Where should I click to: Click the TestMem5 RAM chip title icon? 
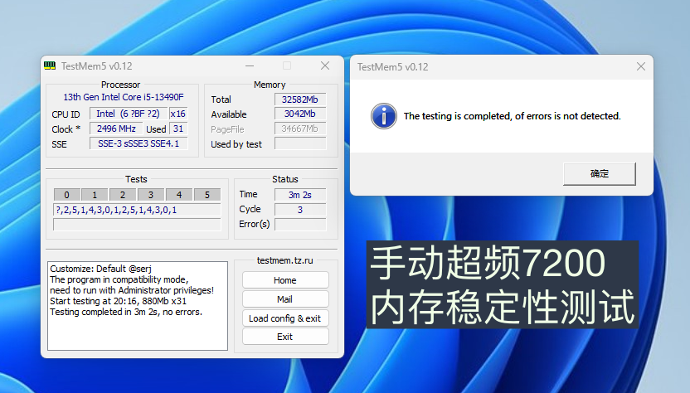[50, 66]
